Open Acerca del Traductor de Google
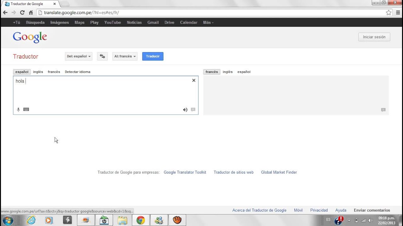The height and width of the screenshot is (226, 403). [x=259, y=210]
